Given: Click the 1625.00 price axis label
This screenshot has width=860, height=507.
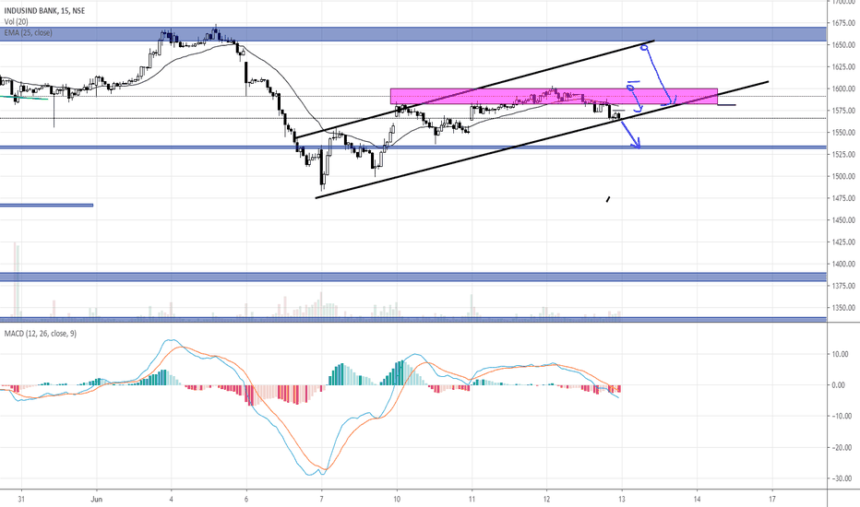Looking at the screenshot, I should pyautogui.click(x=843, y=67).
